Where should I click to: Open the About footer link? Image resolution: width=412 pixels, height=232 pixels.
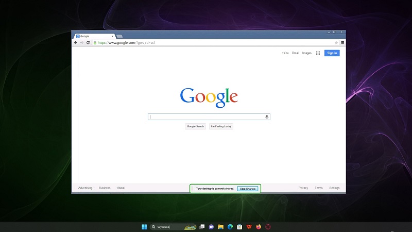(121, 188)
